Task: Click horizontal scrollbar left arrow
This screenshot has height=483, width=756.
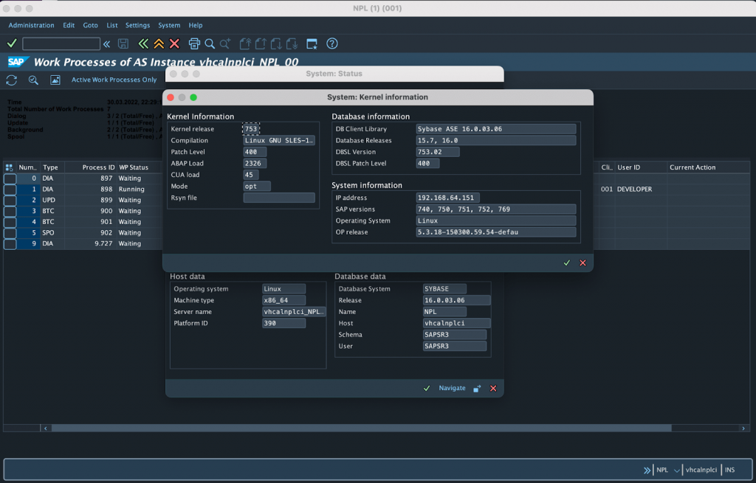Action: 46,428
